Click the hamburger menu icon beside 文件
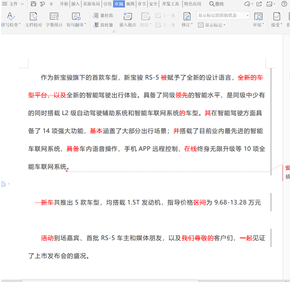290x282 pixels. click(x=4, y=4)
